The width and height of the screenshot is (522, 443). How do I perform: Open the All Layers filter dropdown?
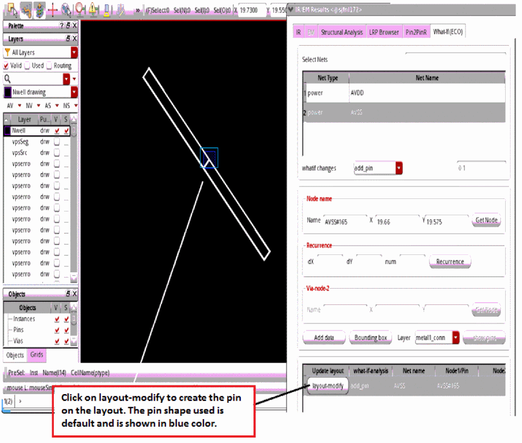(74, 52)
